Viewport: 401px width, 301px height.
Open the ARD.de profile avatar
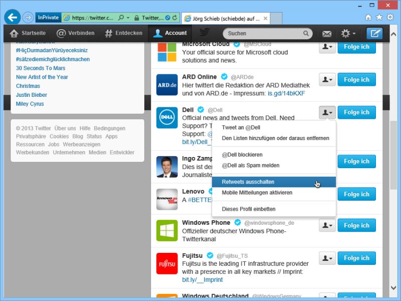coord(167,85)
